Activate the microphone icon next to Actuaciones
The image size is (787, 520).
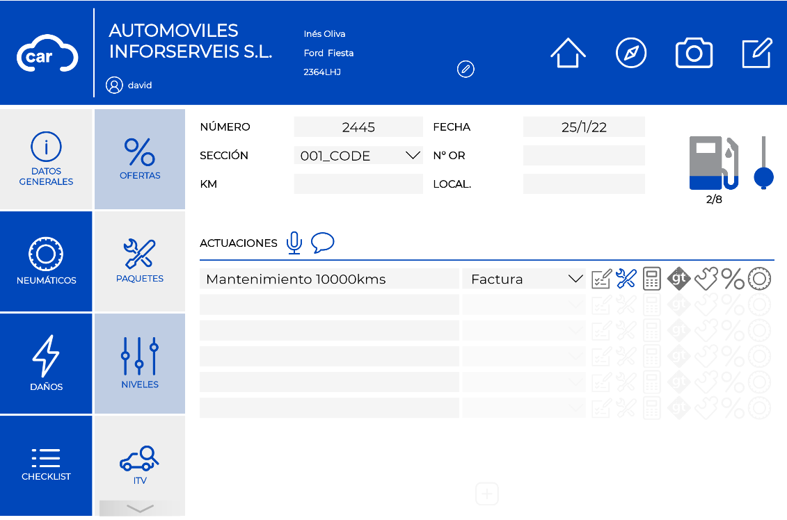(294, 243)
